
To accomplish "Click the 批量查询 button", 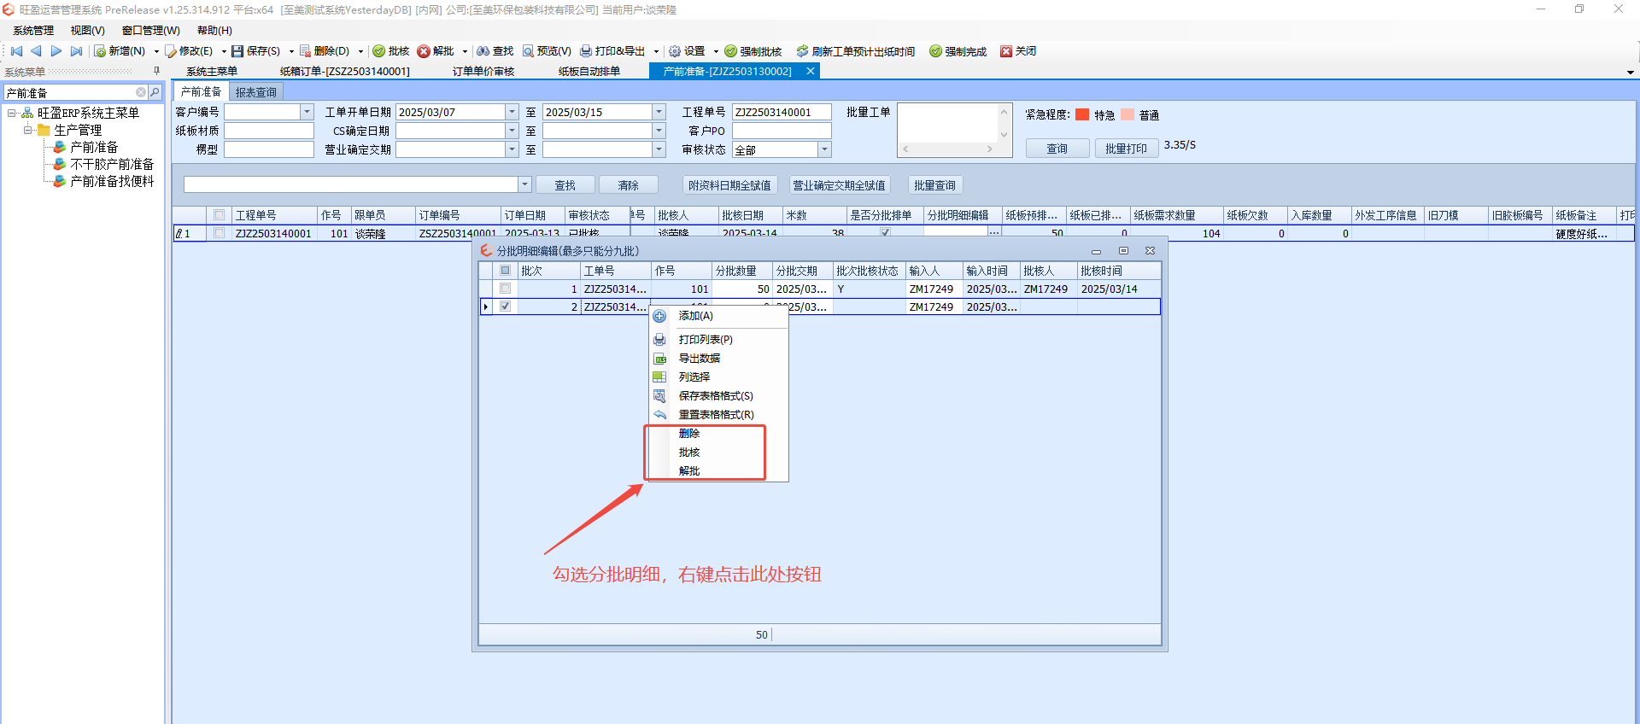I will 935,185.
